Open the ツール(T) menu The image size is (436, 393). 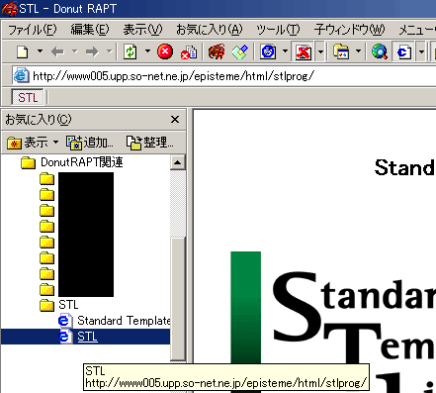(x=278, y=30)
